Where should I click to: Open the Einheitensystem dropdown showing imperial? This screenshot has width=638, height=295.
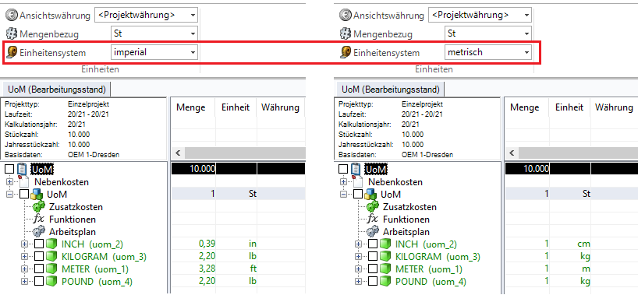pyautogui.click(x=154, y=52)
